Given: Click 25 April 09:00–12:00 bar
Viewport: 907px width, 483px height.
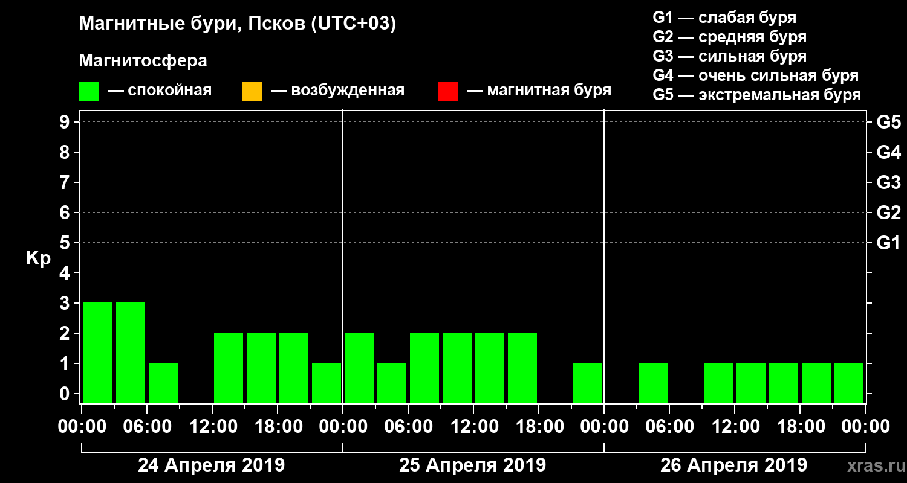Looking at the screenshot, I should [457, 368].
